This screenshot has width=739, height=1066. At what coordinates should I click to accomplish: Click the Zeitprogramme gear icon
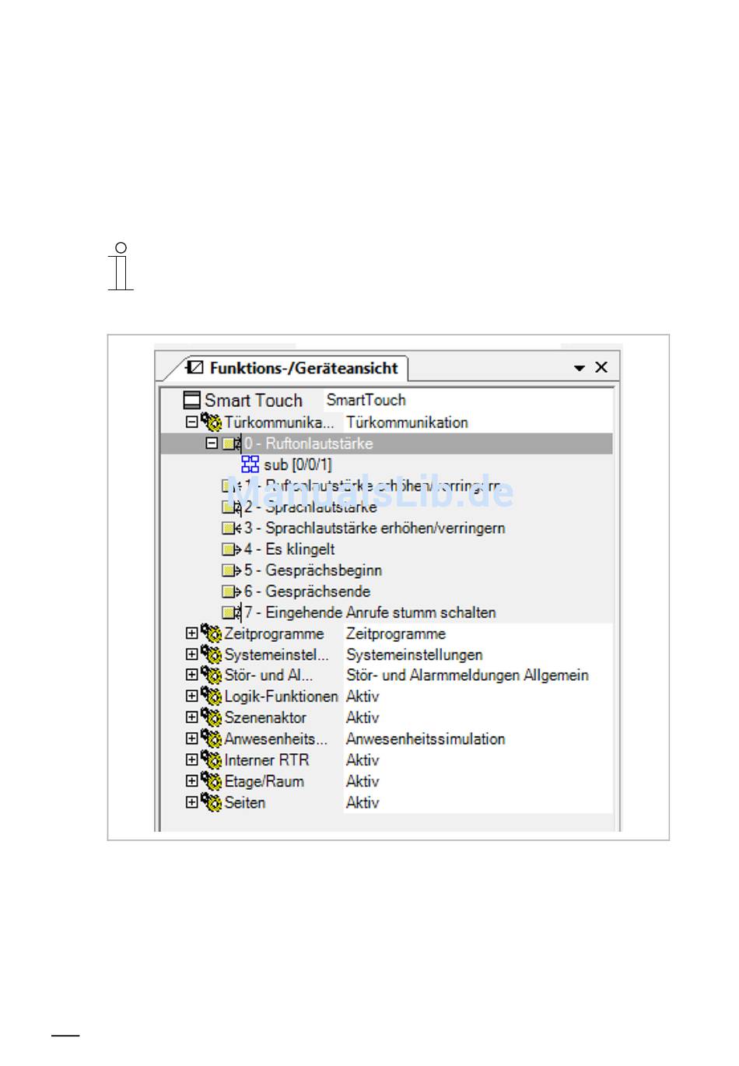click(x=212, y=633)
